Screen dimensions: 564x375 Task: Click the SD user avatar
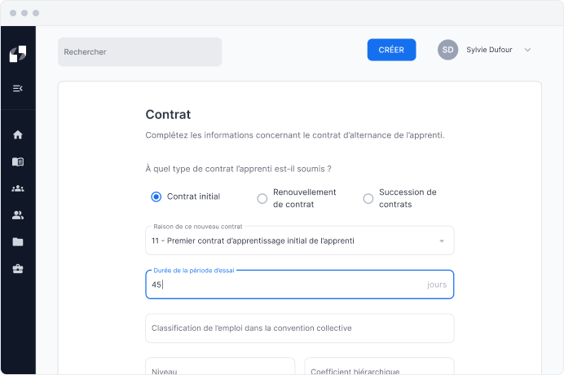click(x=447, y=50)
